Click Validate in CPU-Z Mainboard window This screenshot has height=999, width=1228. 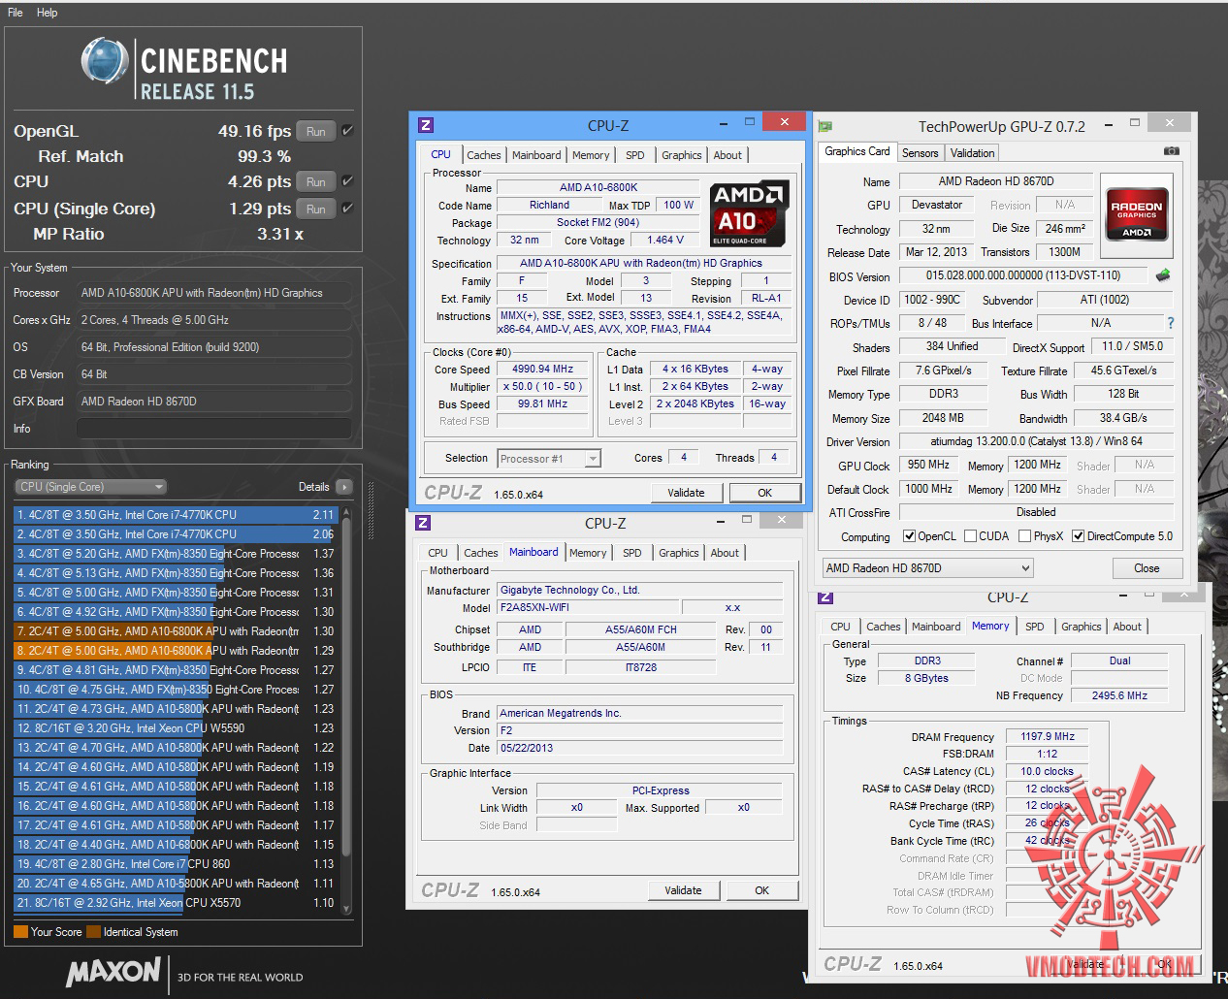click(x=683, y=890)
